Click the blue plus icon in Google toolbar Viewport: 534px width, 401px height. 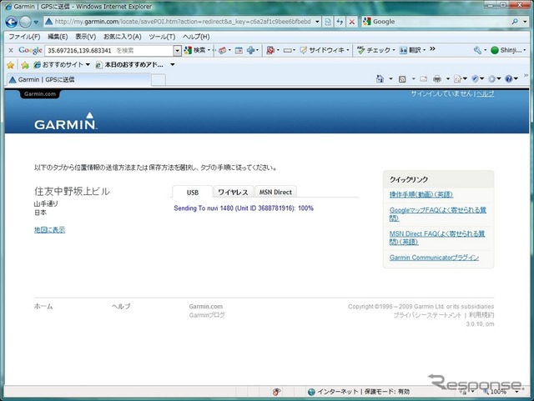click(x=250, y=50)
